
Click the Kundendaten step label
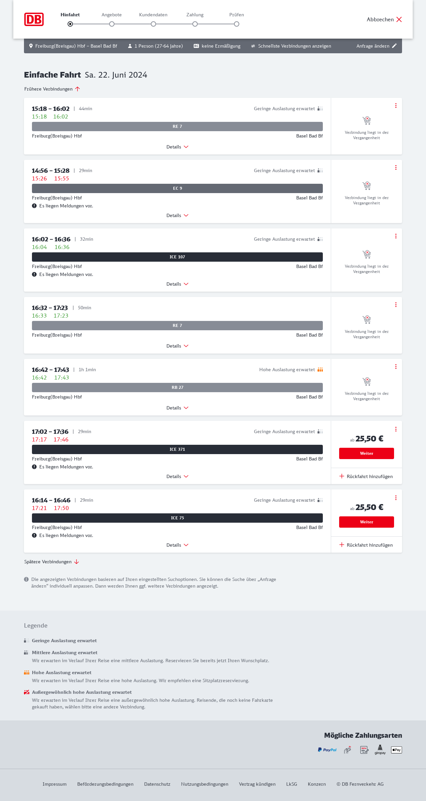click(x=153, y=15)
